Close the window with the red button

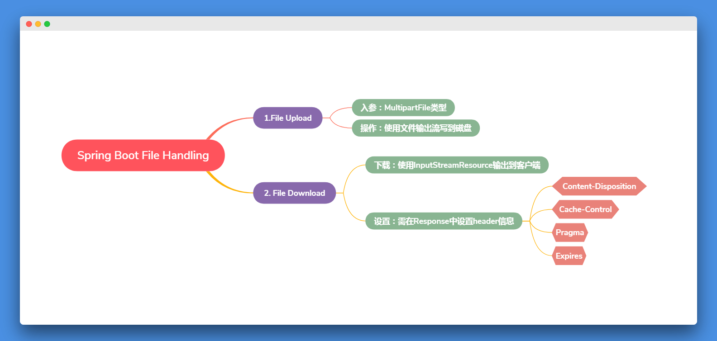(29, 24)
